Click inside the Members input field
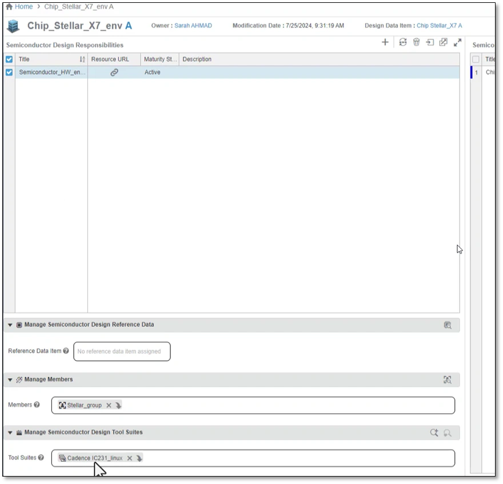Viewport: 503px width, 484px height. (x=253, y=405)
